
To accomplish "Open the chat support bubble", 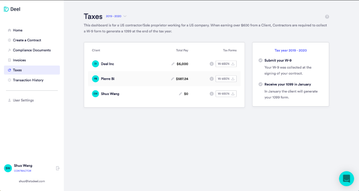I will [346, 179].
